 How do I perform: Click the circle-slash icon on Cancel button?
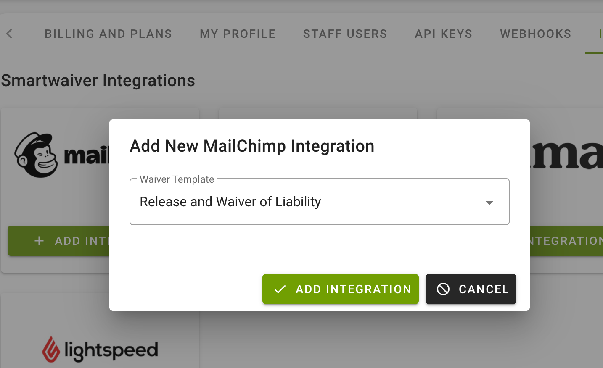[x=443, y=289]
